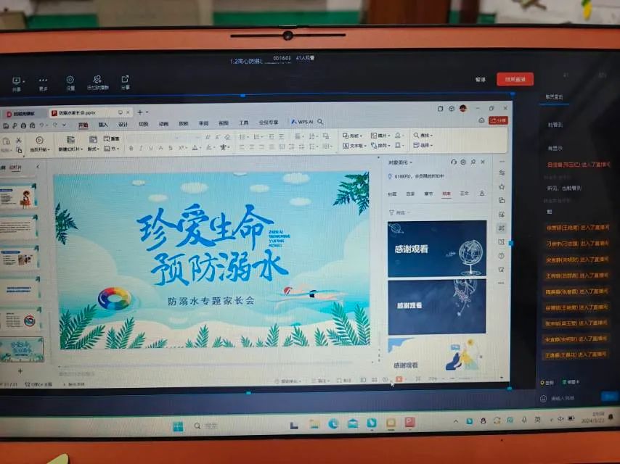Click the Undo arrow in quick access toolbar
This screenshot has height=464, width=620.
[41, 125]
